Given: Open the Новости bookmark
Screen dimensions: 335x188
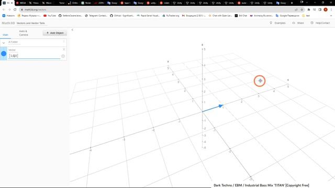Looking at the screenshot, I should (x=8, y=16).
